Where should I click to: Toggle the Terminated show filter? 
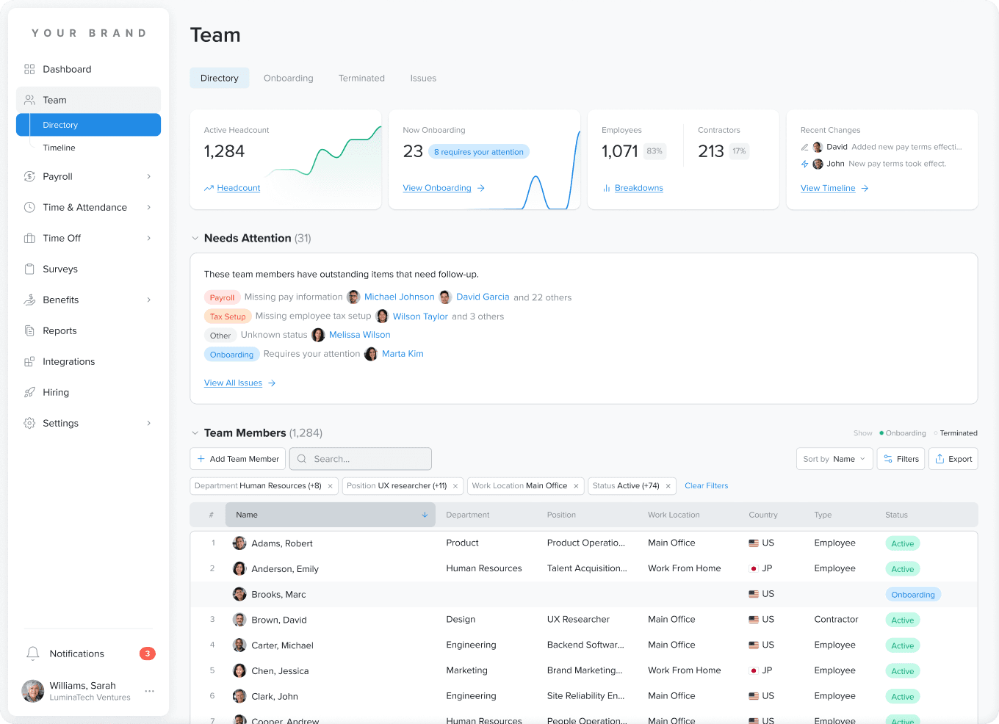pyautogui.click(x=956, y=433)
